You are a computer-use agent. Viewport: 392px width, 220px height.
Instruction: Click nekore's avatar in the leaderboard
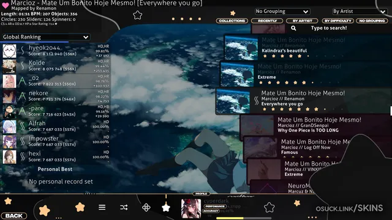(x=9, y=97)
